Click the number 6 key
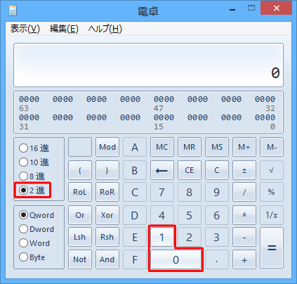Viewport: 297px width, 284px height. 217,215
